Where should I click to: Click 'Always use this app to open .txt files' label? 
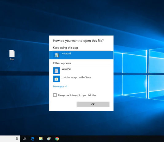click(x=77, y=95)
